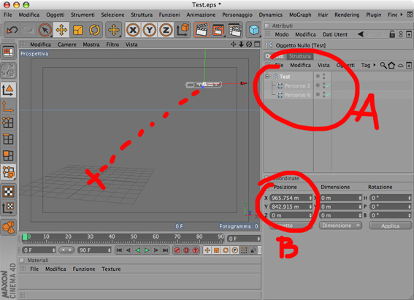Open the Rendering menu
This screenshot has width=414, height=300.
347,15
